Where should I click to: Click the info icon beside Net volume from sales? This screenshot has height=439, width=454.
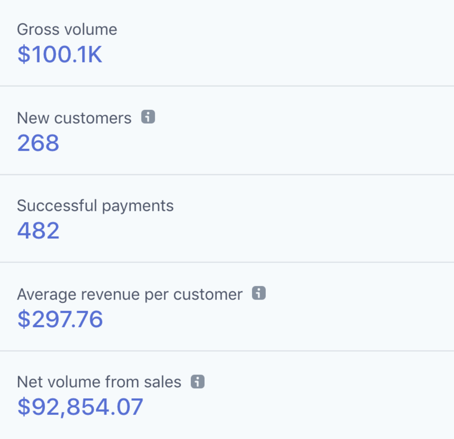[x=197, y=381]
